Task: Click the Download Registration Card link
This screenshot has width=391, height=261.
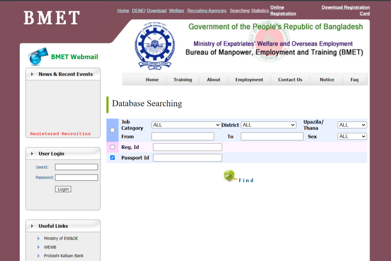Action: point(346,10)
